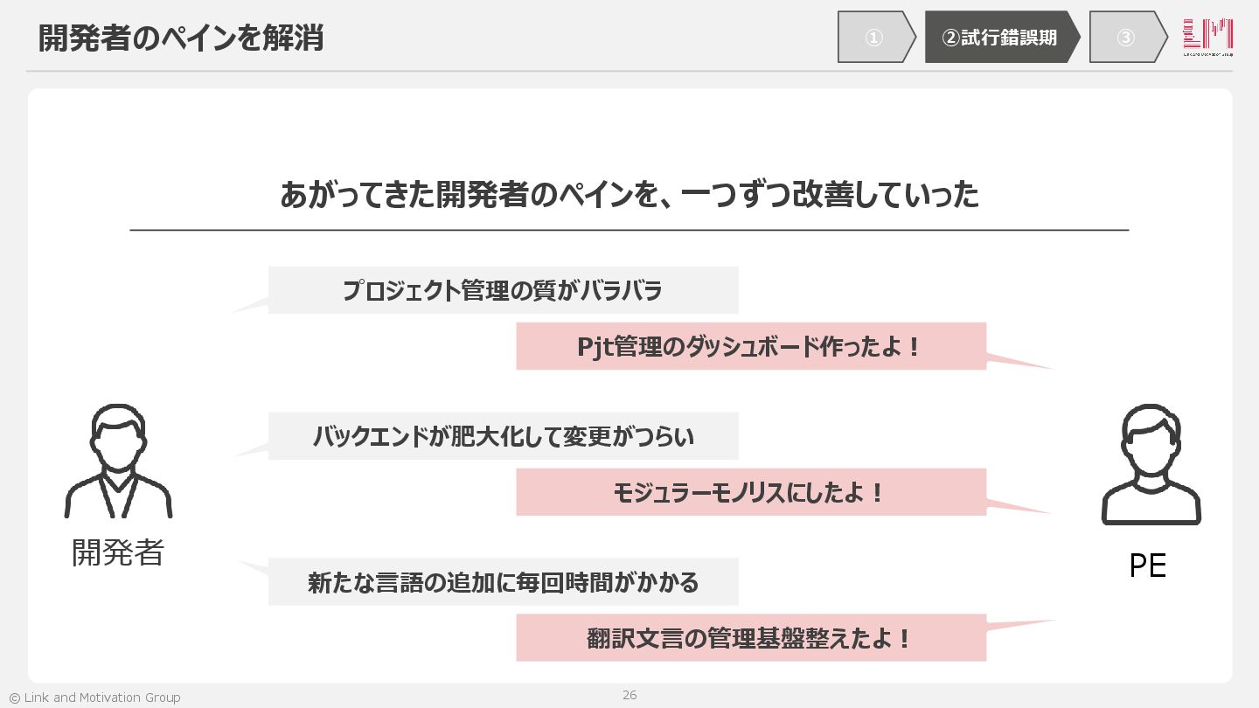Click the © Link and Motivation Group footer
This screenshot has width=1259, height=708.
94,698
